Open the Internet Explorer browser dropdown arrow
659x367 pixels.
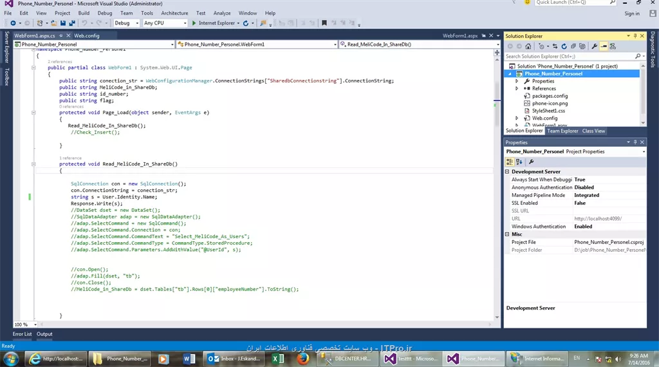238,23
